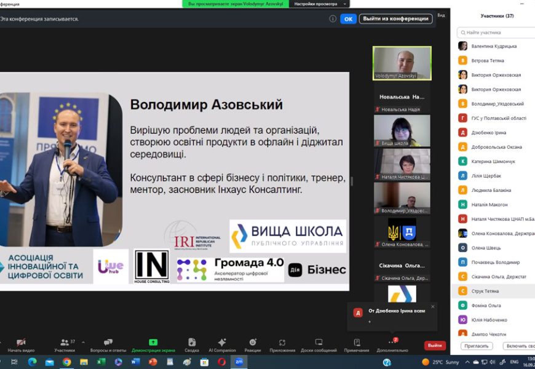This screenshot has width=535, height=369.
Task: Type in the Find participant search field
Action: pyautogui.click(x=498, y=32)
